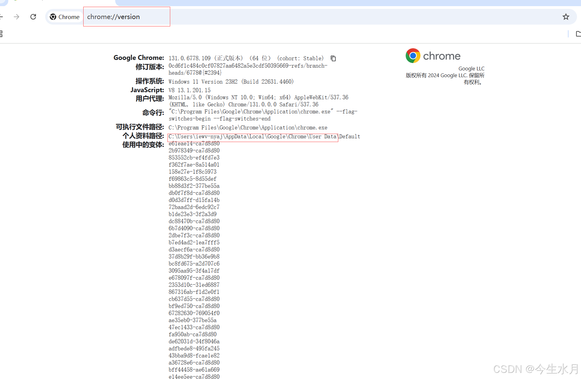This screenshot has width=581, height=379.
Task: Click variation 6b7d4090-ca7d8d80
Action: (194, 228)
